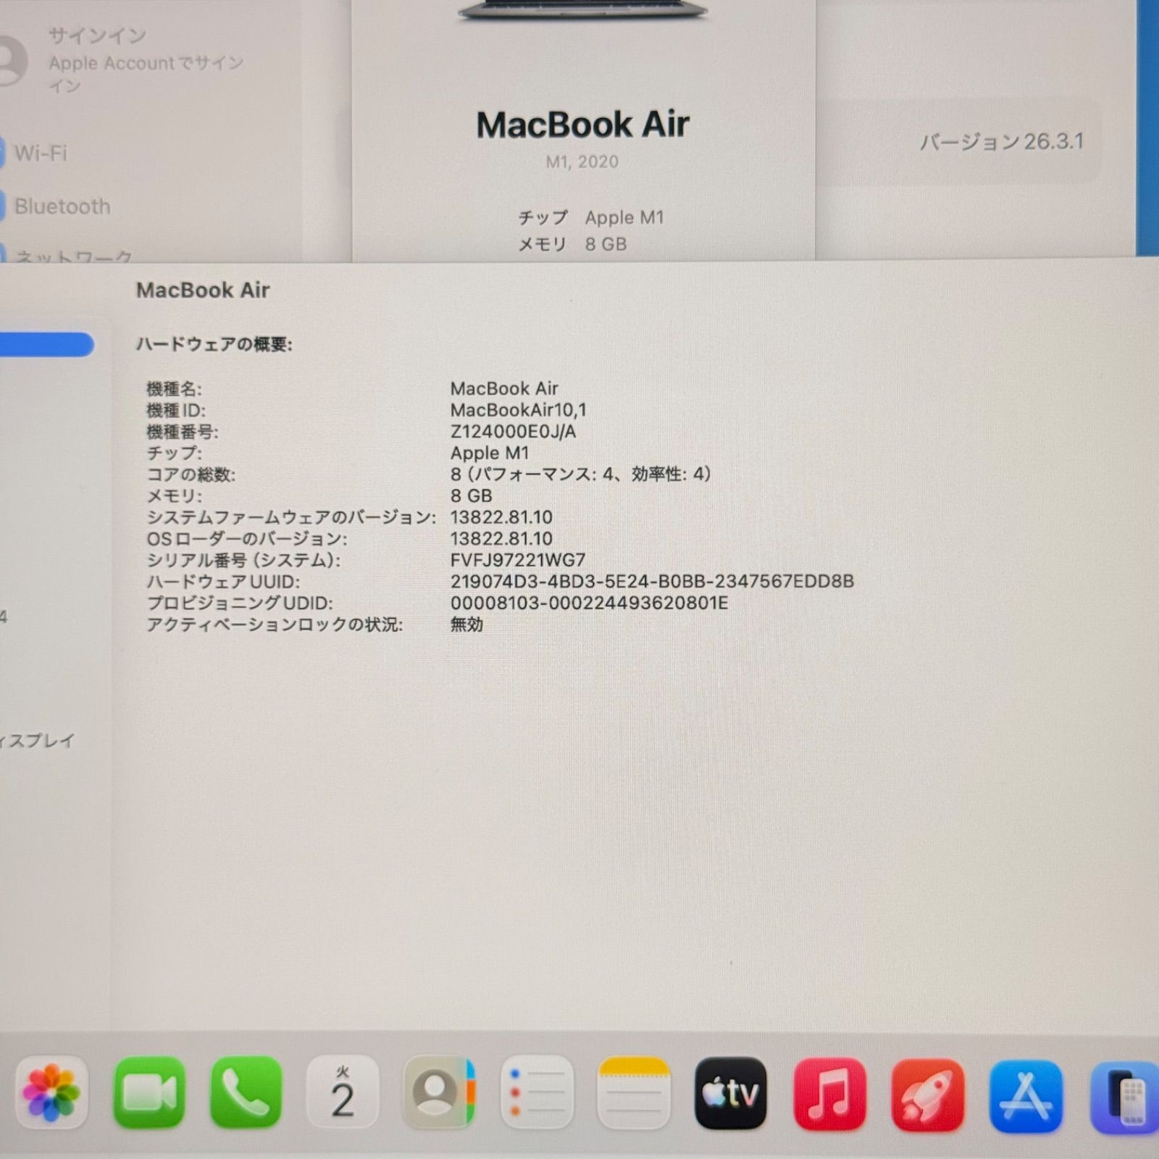Click the M1, 2020 subtitle
This screenshot has height=1159, width=1159.
click(582, 162)
